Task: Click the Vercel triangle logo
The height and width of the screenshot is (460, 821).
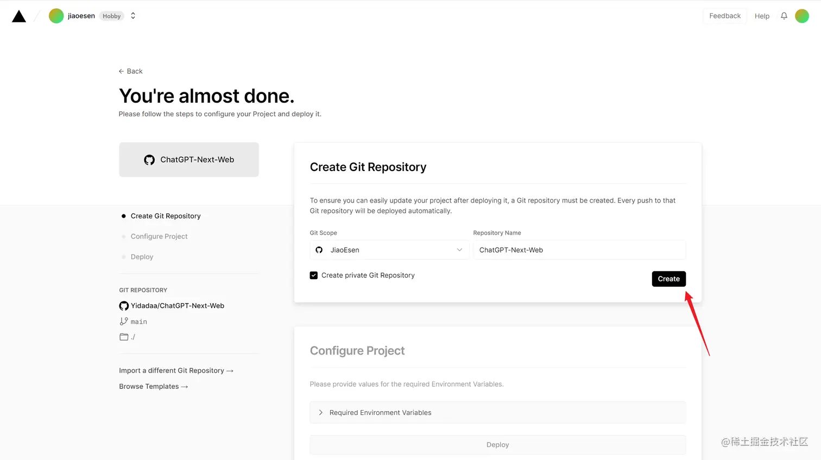Action: point(19,16)
